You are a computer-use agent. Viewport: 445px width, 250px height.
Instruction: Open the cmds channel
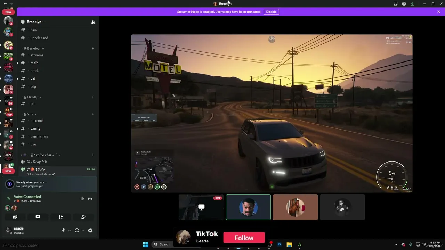tap(57, 71)
